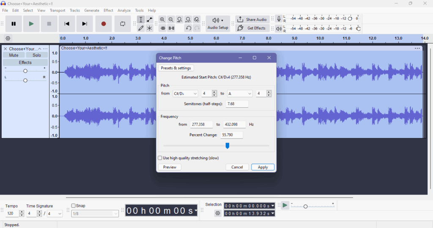Click Skip to Start transport button

click(67, 24)
